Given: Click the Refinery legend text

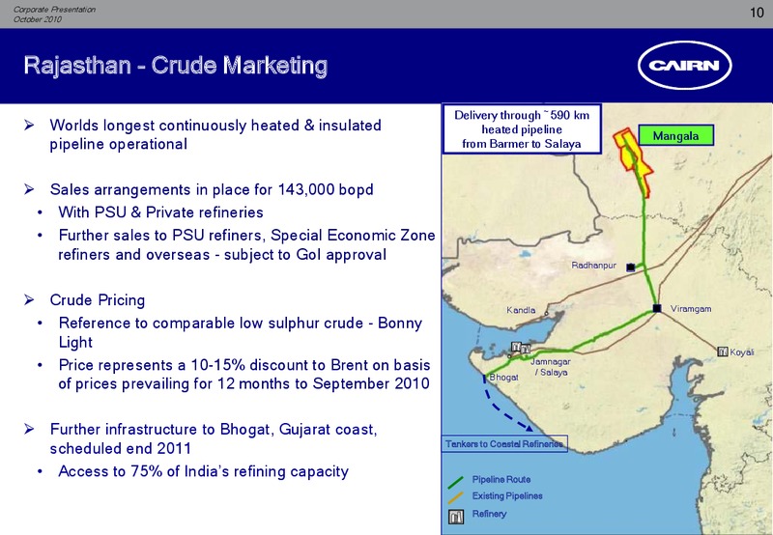Looking at the screenshot, I should click(489, 514).
